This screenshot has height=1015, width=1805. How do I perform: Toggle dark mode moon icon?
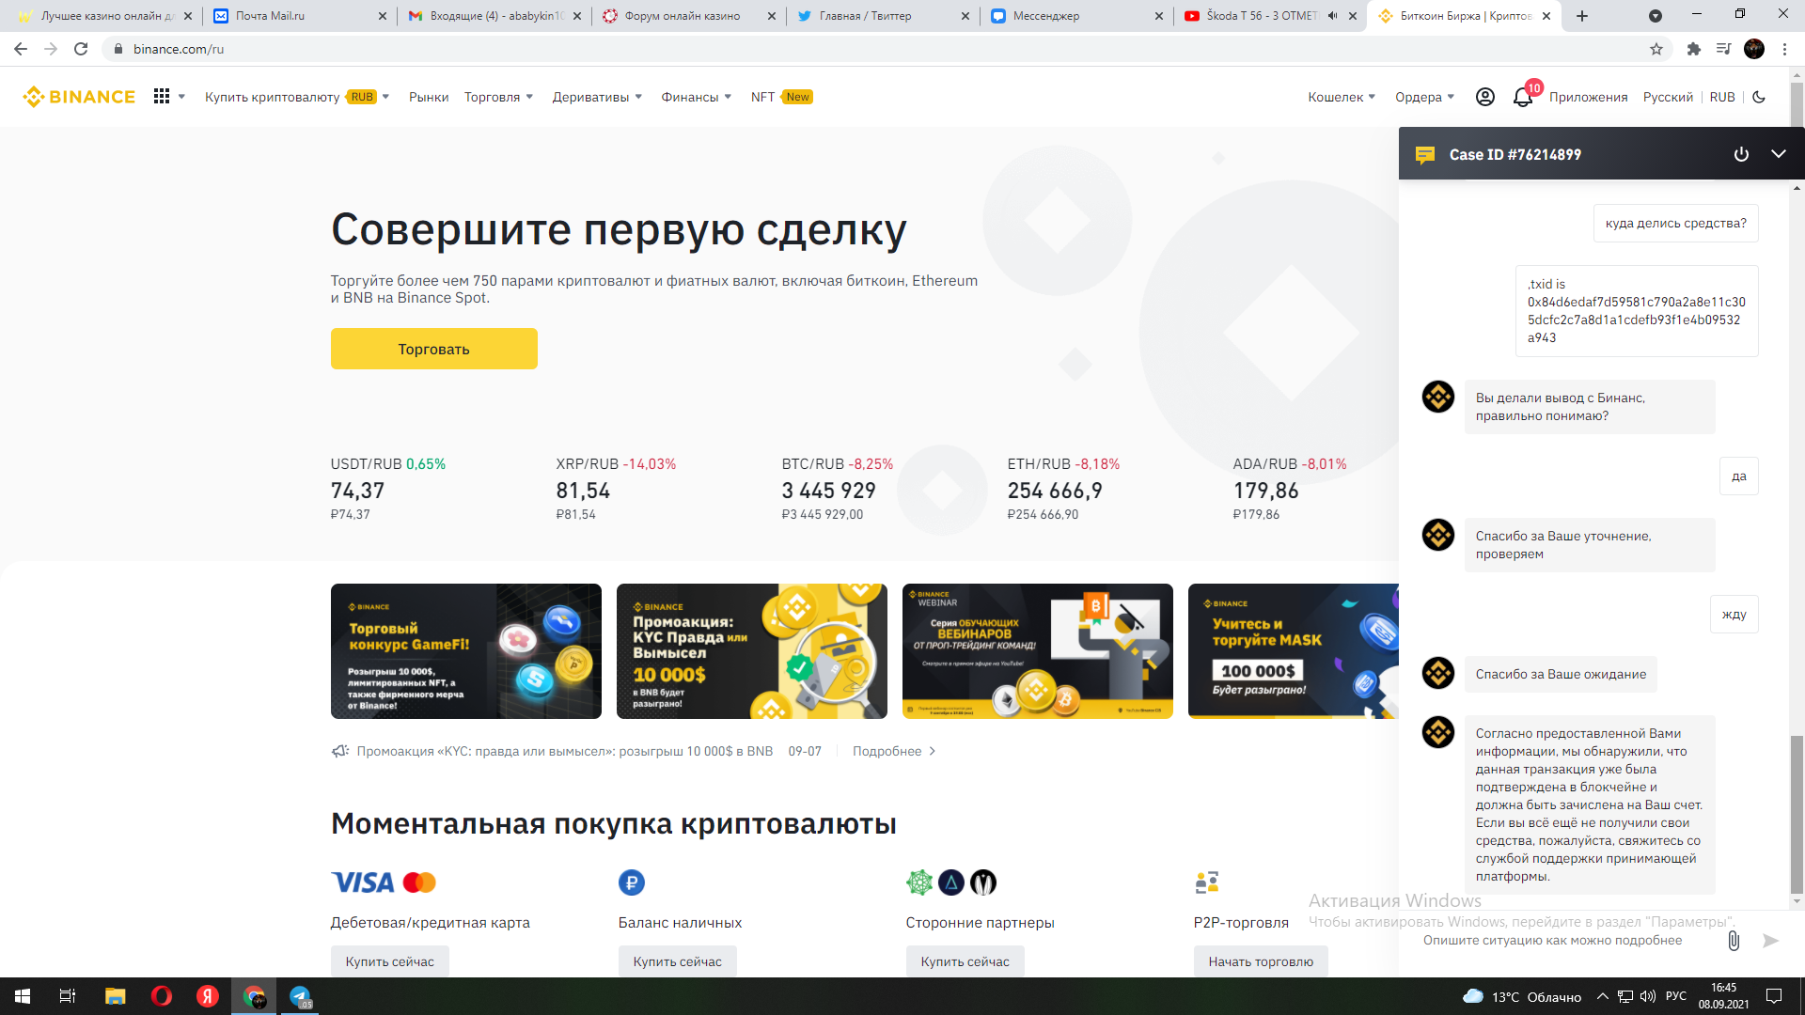coord(1759,97)
